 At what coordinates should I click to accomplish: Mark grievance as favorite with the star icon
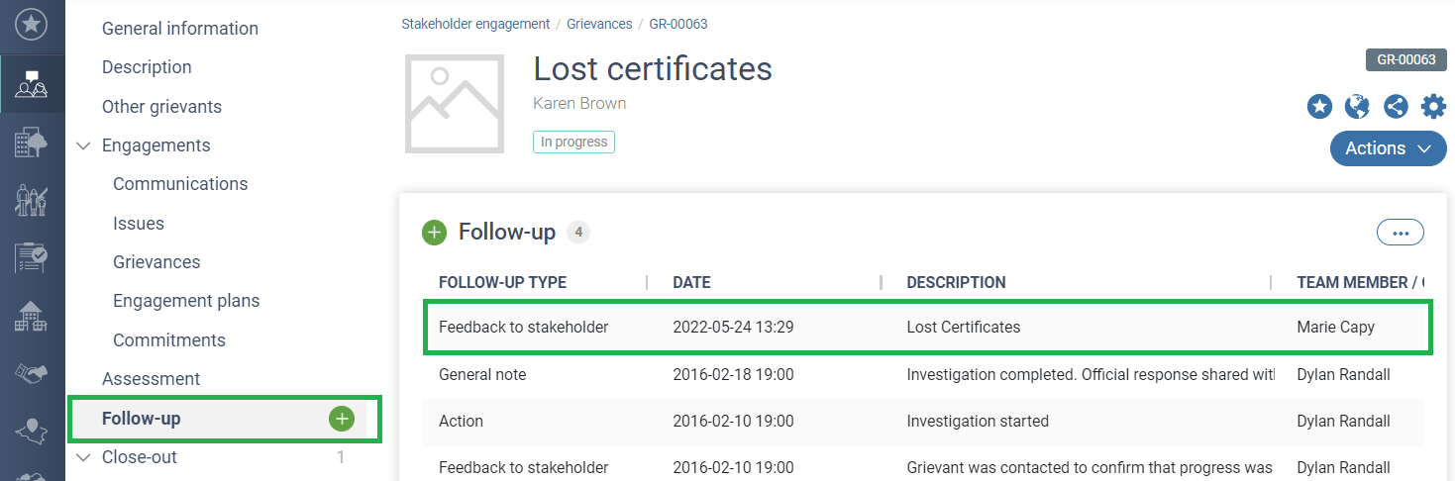pyautogui.click(x=1319, y=107)
